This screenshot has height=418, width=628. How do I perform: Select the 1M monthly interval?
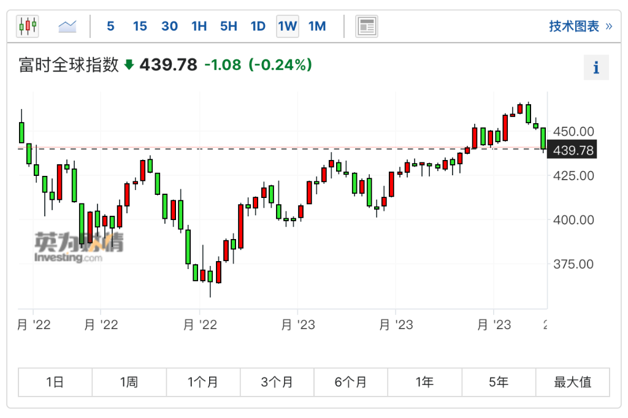(317, 26)
